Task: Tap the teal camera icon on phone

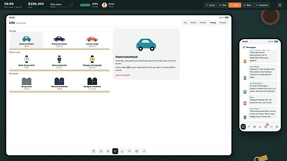Action: pos(277,127)
